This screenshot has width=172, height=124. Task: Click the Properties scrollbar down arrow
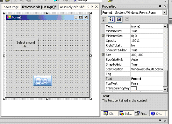(x=165, y=90)
